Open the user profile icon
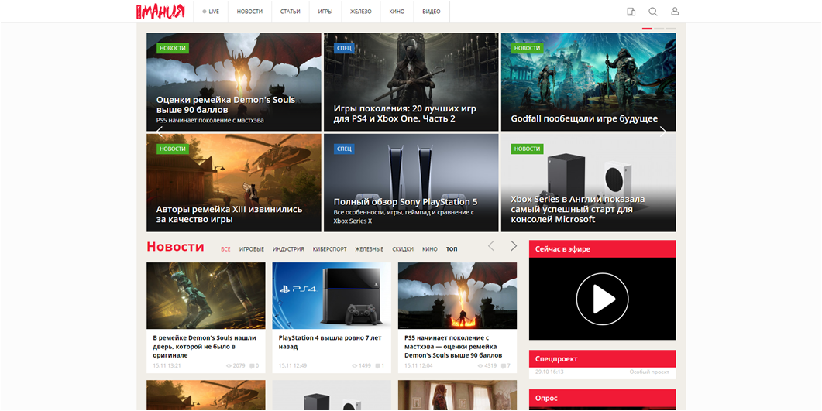Viewport: 822px width, 411px height. 675,12
